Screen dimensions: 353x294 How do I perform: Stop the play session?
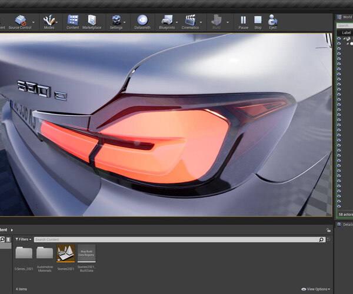(x=258, y=22)
